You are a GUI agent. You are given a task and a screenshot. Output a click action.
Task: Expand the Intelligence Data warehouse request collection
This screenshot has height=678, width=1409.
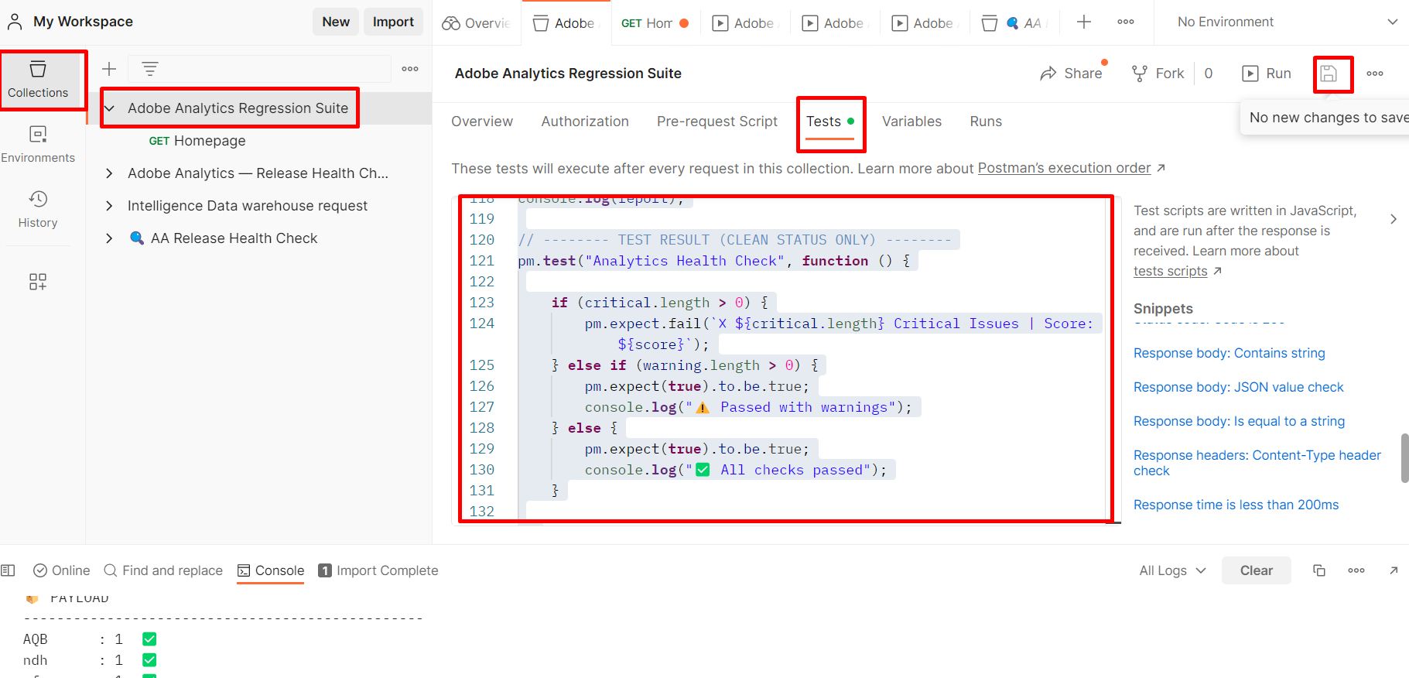tap(109, 206)
